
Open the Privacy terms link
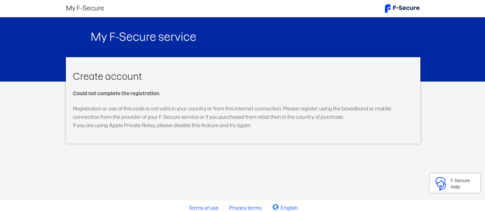pyautogui.click(x=245, y=208)
